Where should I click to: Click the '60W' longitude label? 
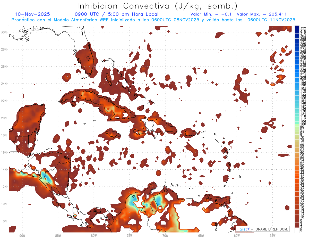pyautogui.click(x=237, y=236)
